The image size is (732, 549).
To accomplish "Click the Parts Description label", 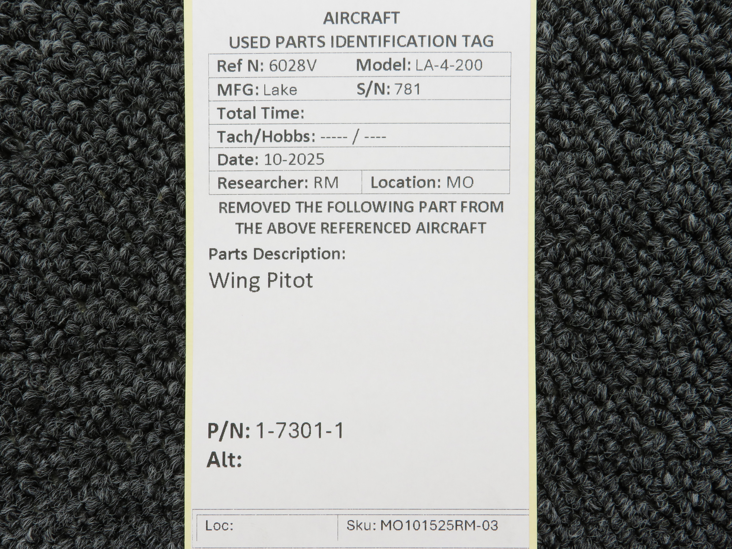I will [x=277, y=254].
